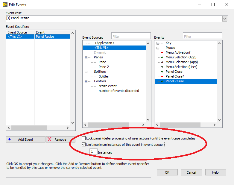Click Event Sources scroll right arrow
234x185 pixels.
point(143,125)
